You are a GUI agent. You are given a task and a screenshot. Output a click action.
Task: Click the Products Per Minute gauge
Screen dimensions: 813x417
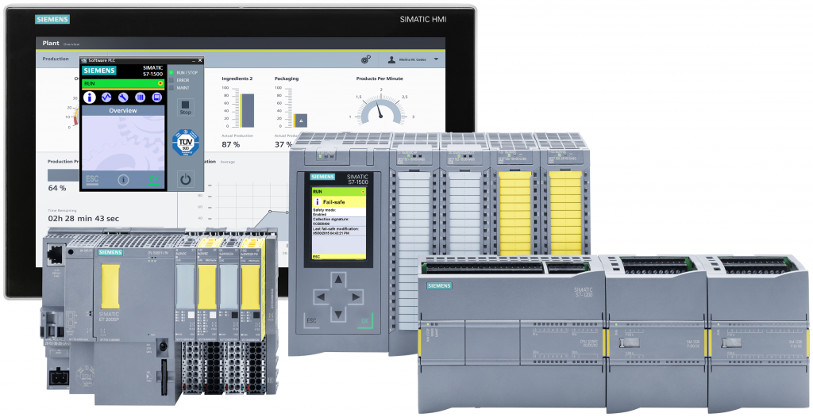pos(381,109)
